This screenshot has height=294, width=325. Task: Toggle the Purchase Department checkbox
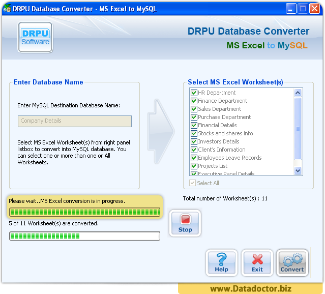194,117
